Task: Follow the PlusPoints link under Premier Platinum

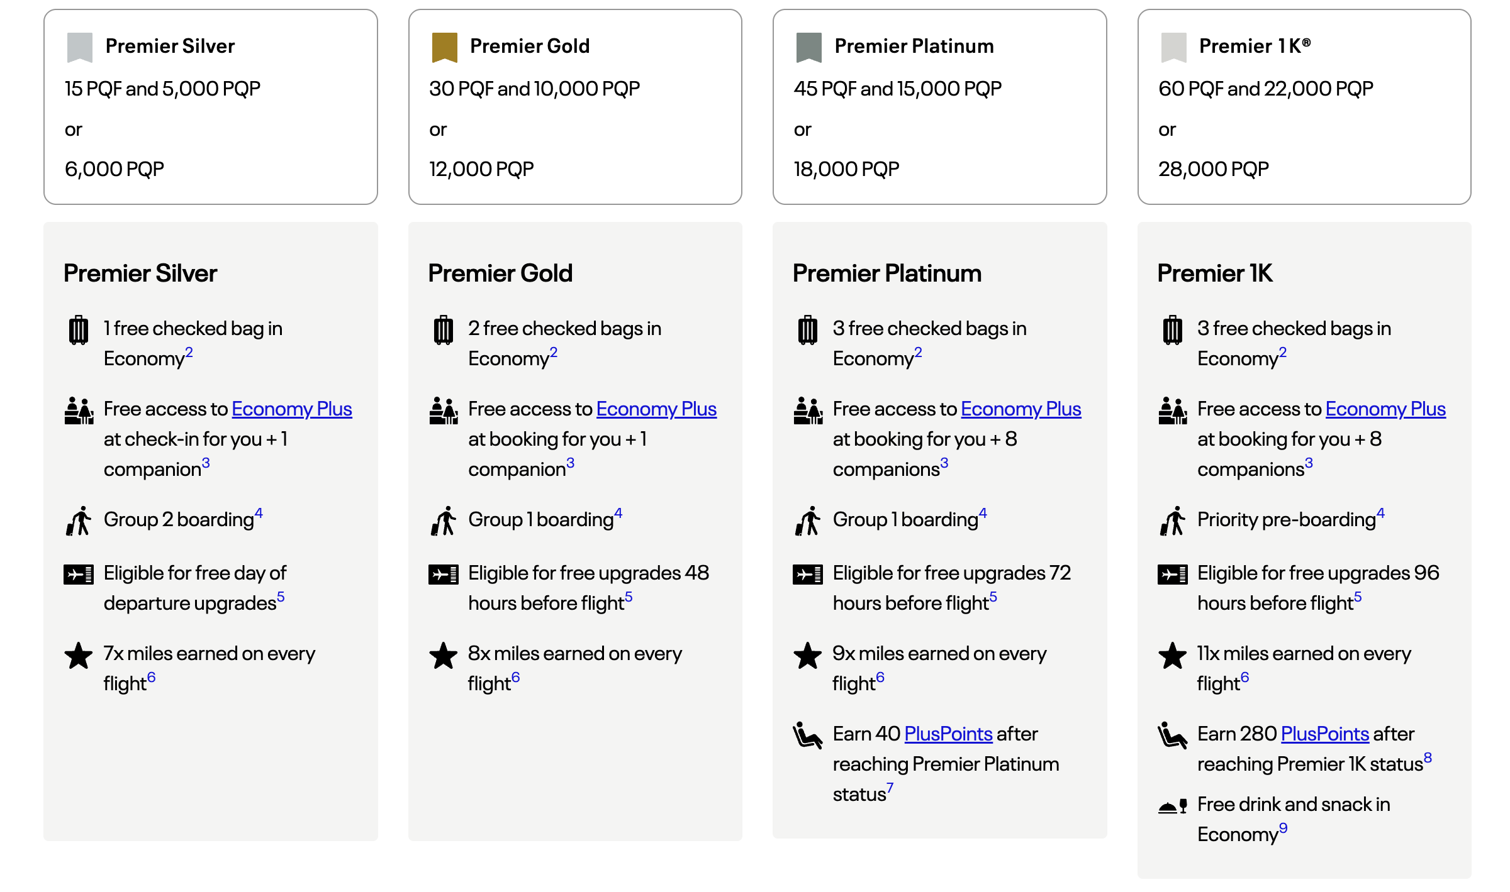Action: [948, 734]
